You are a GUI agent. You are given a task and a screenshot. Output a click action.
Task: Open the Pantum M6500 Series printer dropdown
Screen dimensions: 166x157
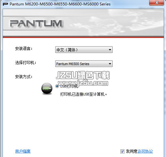(84, 64)
